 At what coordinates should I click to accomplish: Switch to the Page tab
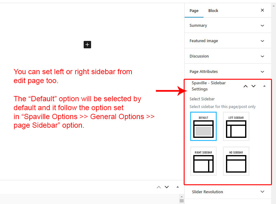(x=194, y=10)
